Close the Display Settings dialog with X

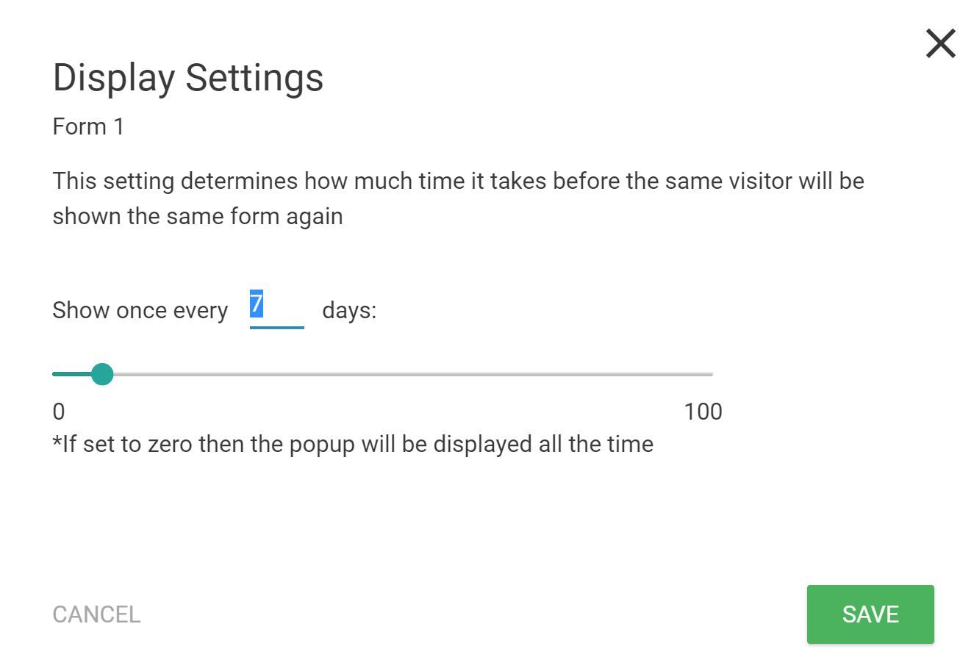tap(940, 43)
